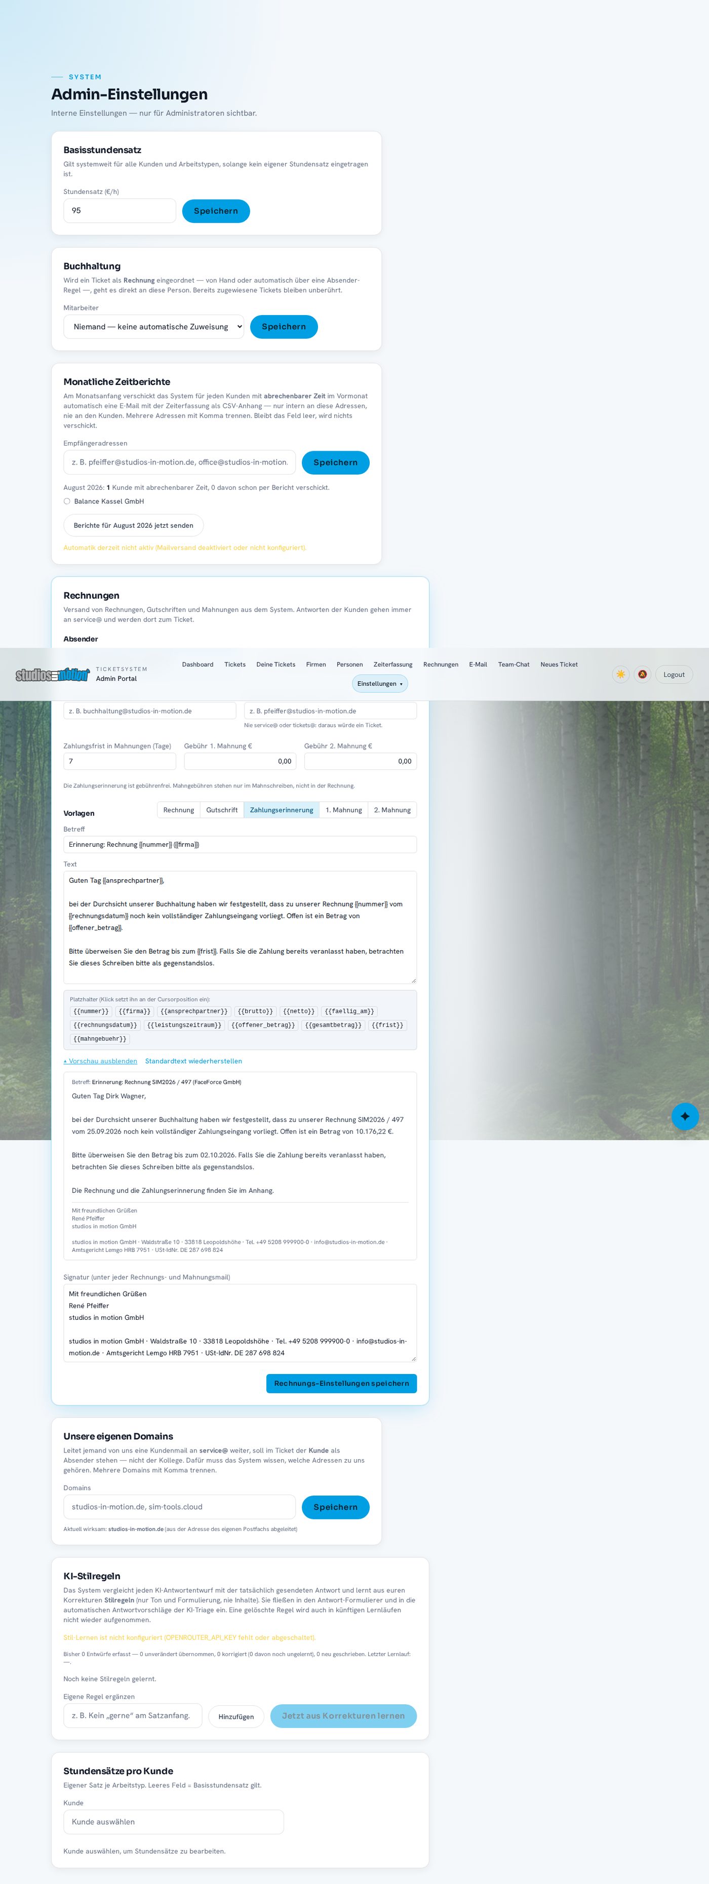Open Neues Ticket from the navigation
This screenshot has height=1884, width=709.
coord(559,665)
